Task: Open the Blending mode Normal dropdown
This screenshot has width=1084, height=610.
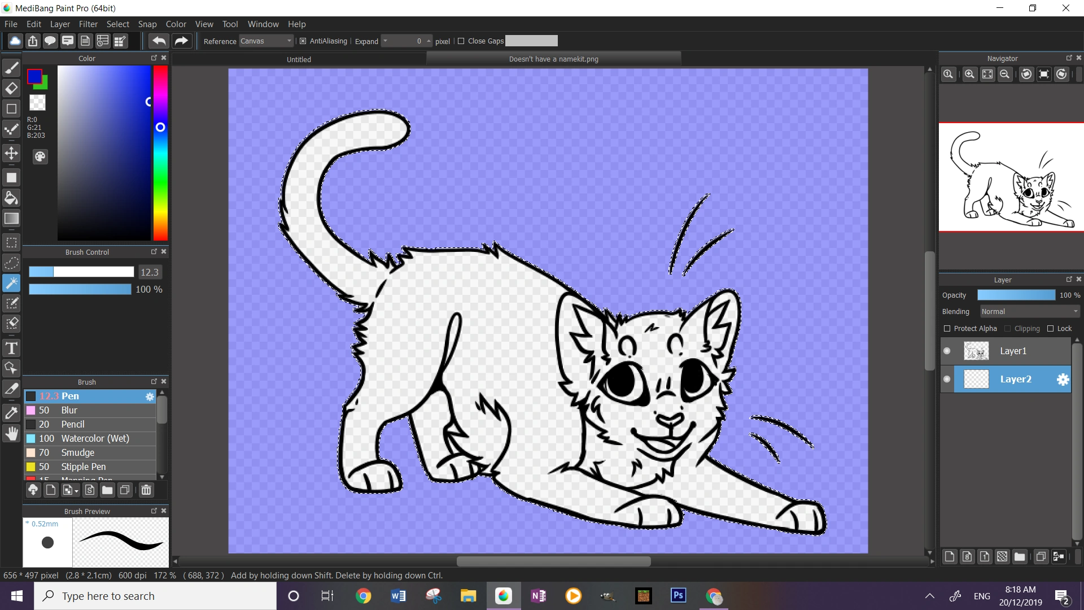Action: point(1029,312)
